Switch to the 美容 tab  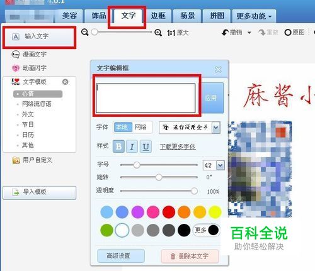[69, 16]
